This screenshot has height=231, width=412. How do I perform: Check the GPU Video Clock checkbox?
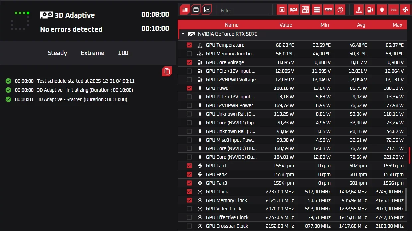[x=189, y=209]
